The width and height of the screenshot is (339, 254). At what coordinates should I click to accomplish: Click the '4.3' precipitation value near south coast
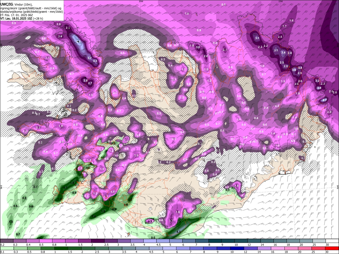(x=178, y=232)
